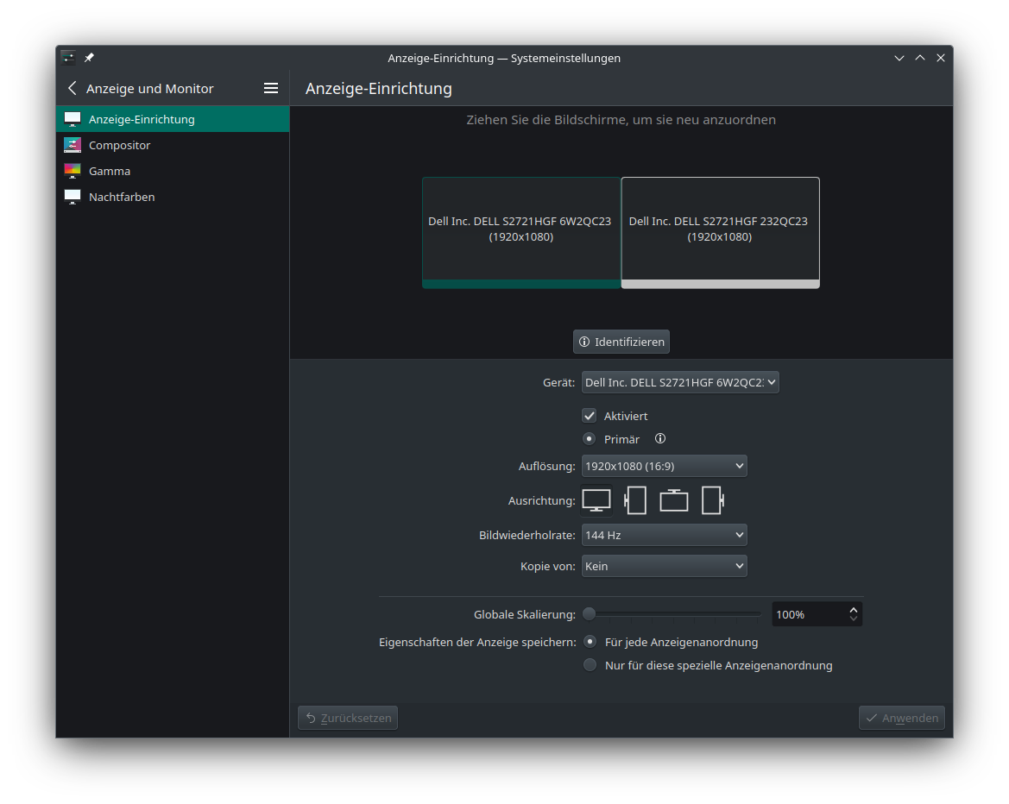The image size is (1009, 804).
Task: Toggle the Aktiviert checkbox
Action: point(590,416)
